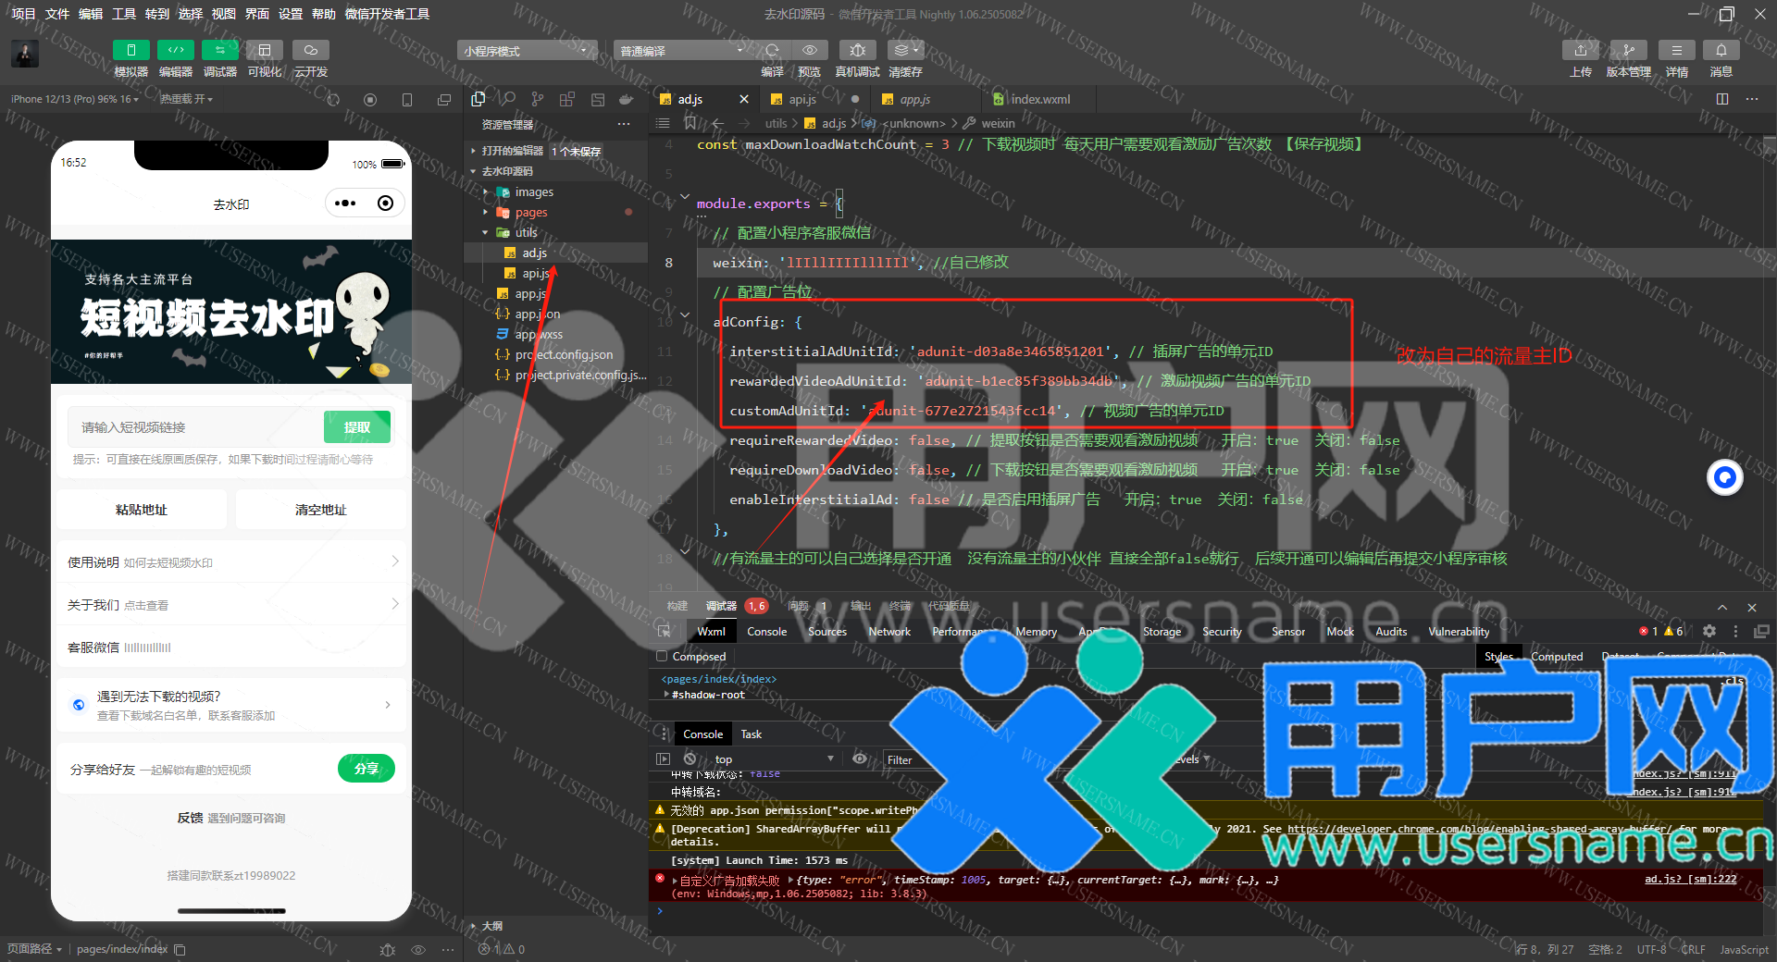This screenshot has width=1777, height=962.
Task: Click the short video link input field
Action: tap(196, 427)
